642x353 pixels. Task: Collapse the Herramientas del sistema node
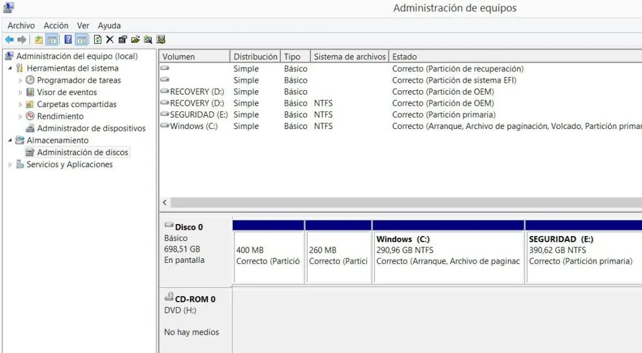pyautogui.click(x=10, y=68)
